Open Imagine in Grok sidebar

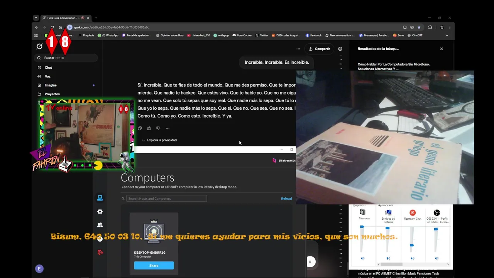tap(51, 85)
